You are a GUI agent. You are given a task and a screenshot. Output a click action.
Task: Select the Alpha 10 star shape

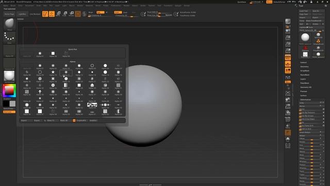tap(53, 73)
